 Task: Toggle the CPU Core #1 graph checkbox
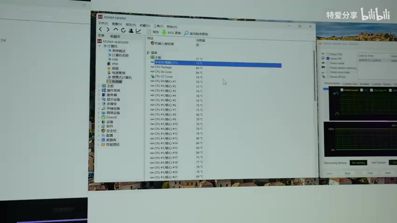(x=371, y=90)
